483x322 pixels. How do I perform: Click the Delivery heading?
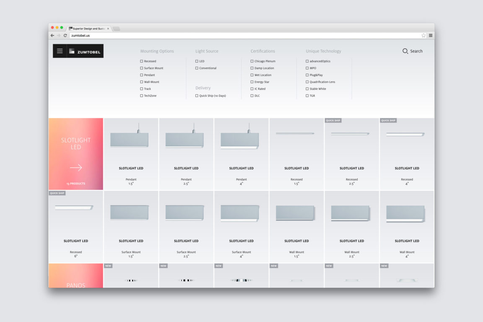pyautogui.click(x=203, y=88)
